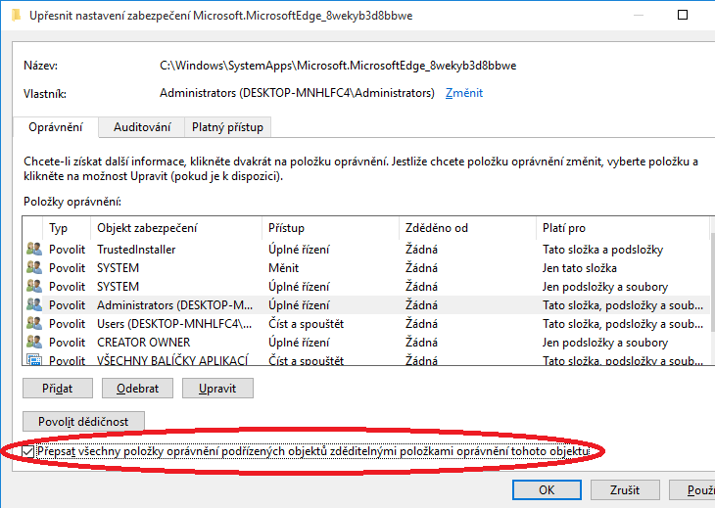Maximize the security settings window
Viewport: 715px width, 508px height.
tap(683, 15)
